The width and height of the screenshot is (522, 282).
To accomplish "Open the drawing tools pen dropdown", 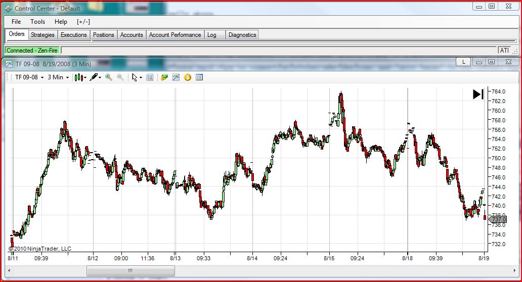I will point(96,77).
